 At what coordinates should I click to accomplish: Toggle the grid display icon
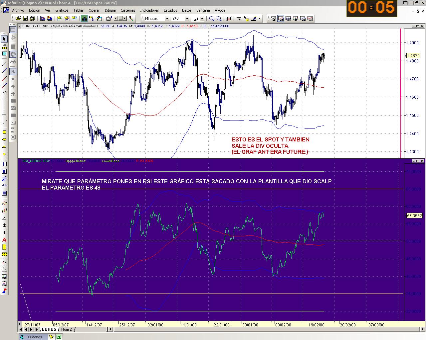tap(13, 46)
